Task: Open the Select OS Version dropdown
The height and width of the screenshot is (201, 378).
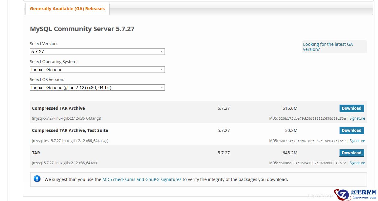Action: 97,88
